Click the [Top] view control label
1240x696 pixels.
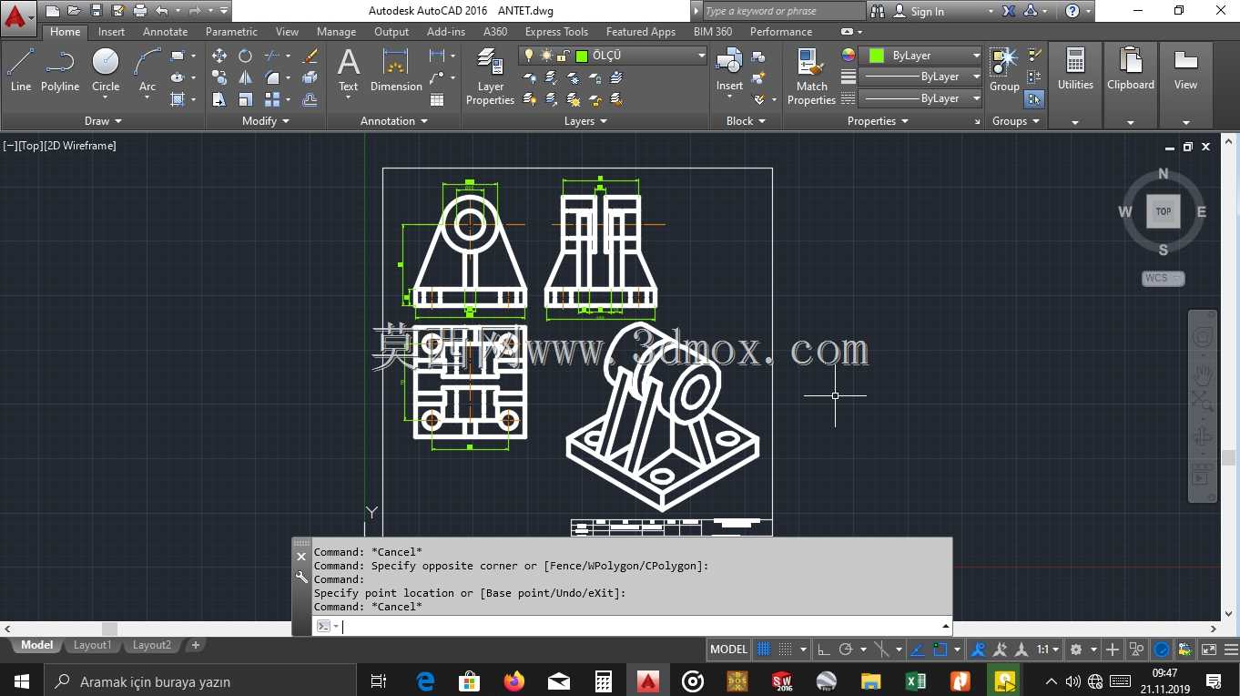tap(30, 146)
